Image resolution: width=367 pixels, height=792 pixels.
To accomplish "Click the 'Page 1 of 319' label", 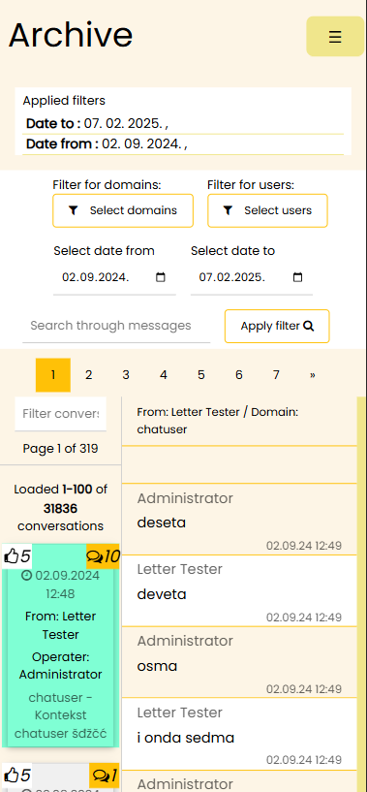I will coord(61,449).
